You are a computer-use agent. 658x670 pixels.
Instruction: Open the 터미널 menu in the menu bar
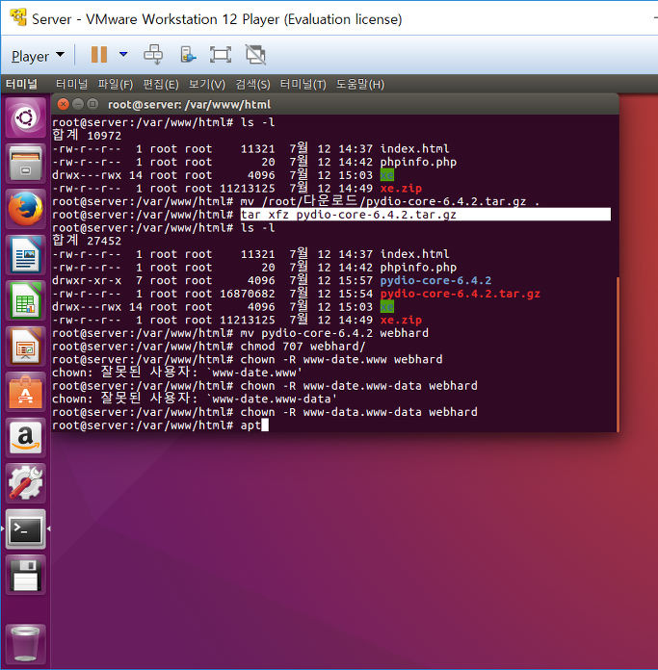[x=71, y=84]
